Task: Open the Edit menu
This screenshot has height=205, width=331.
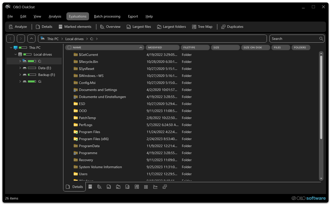Action: click(x=23, y=16)
